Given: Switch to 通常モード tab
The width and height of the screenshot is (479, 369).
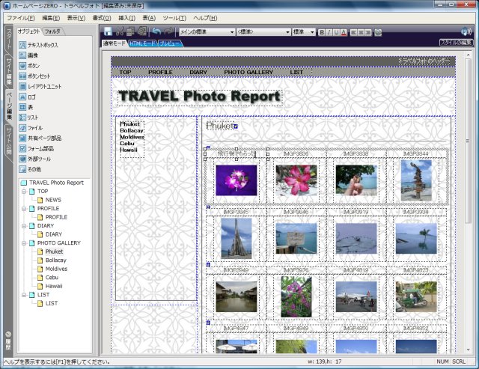Looking at the screenshot, I should [x=115, y=43].
